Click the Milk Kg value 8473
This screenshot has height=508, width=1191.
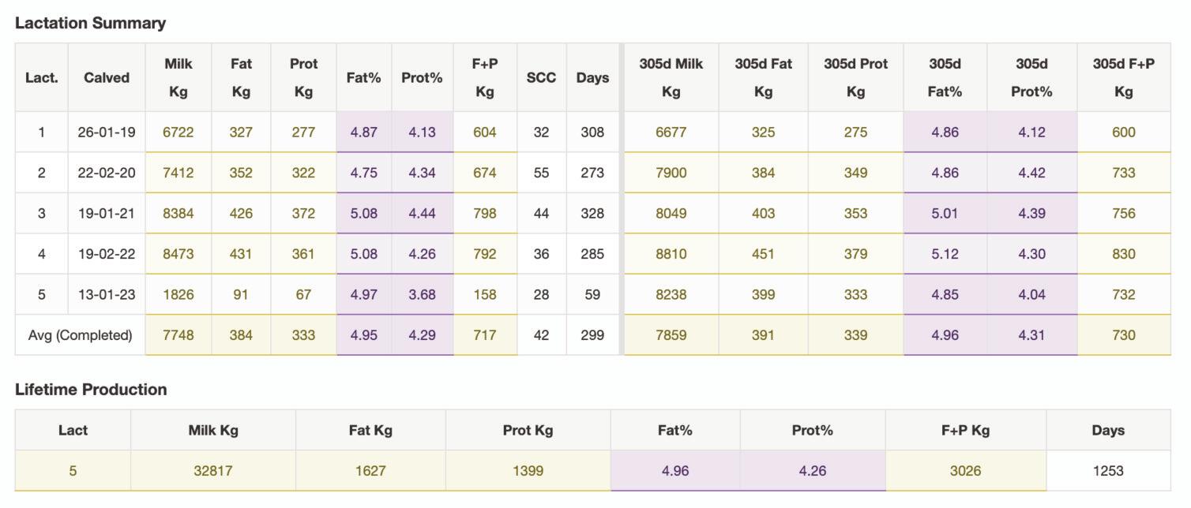[178, 254]
